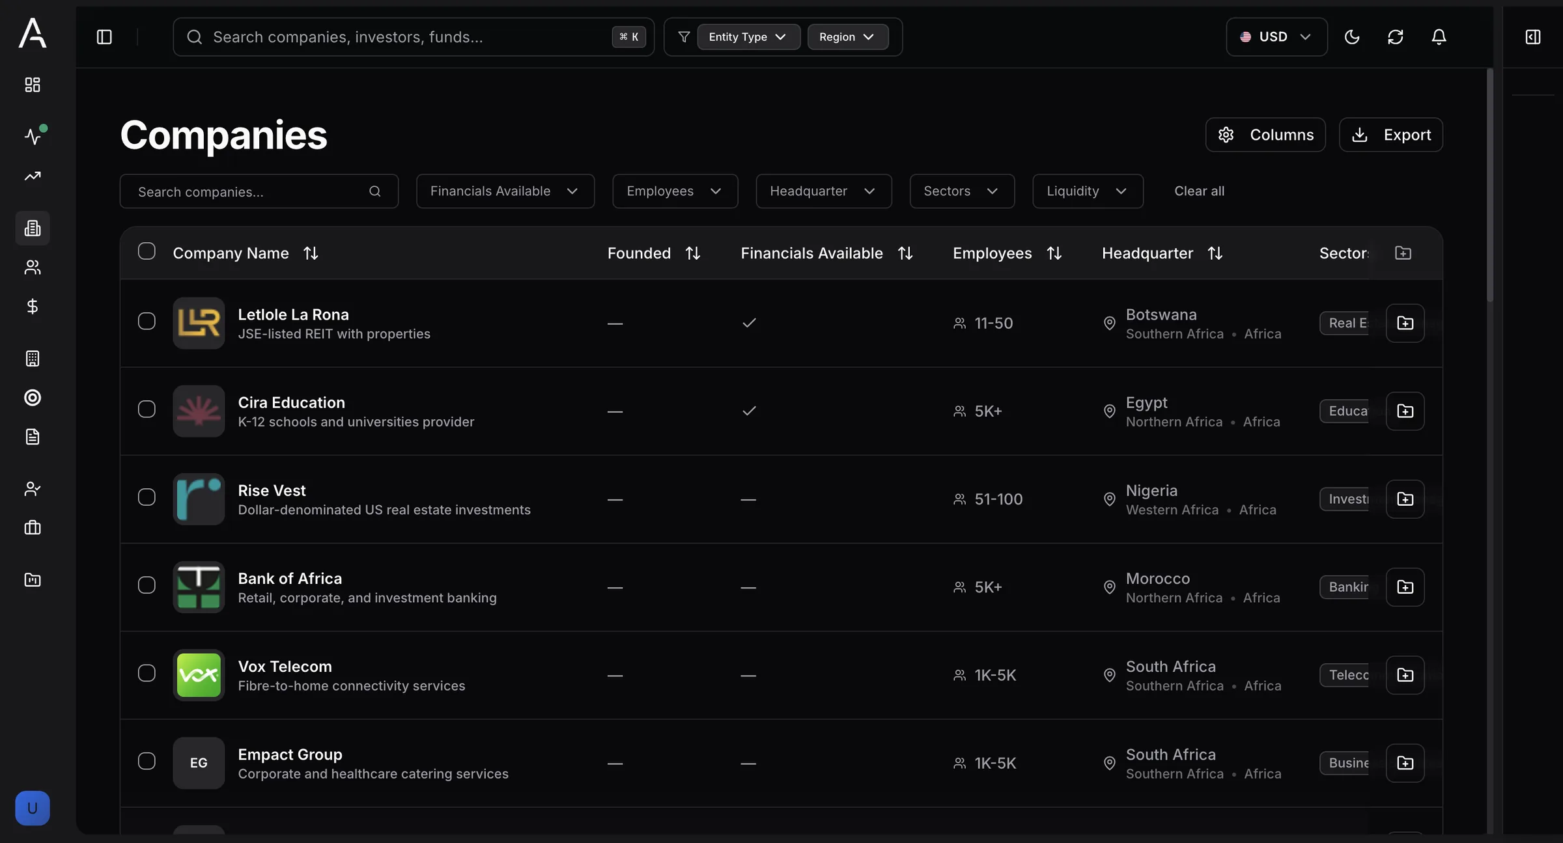Click the Export button
Image resolution: width=1563 pixels, height=843 pixels.
[1391, 135]
